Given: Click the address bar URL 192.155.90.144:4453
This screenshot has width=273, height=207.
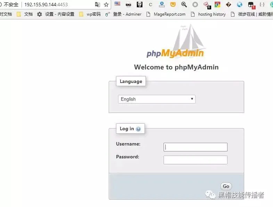Looking at the screenshot, I should coord(46,5).
